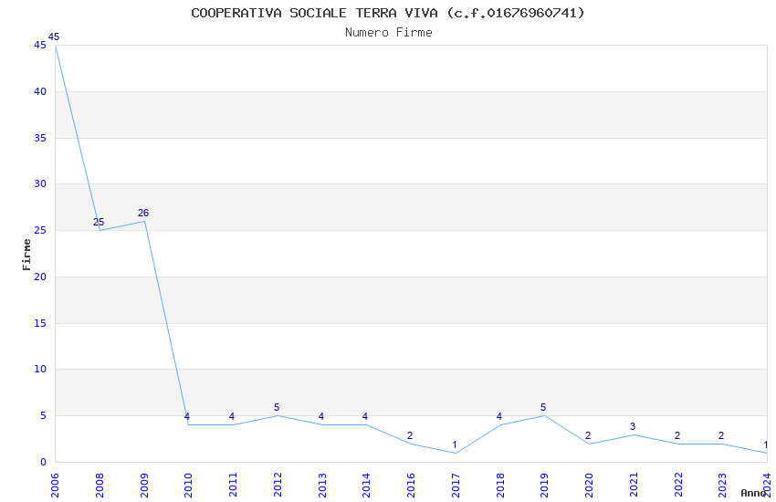
Task: Click the data label 2 at 2020
Action: coord(588,435)
